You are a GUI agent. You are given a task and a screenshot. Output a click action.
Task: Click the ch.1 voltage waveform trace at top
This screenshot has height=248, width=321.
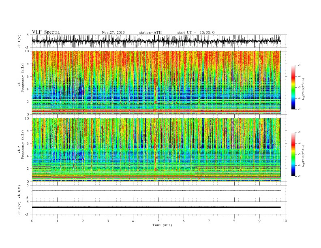156,41
